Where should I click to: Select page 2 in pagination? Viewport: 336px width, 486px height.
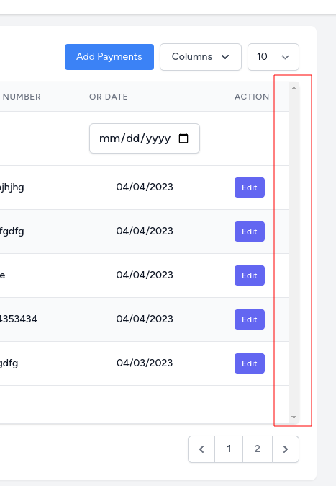[x=258, y=449]
